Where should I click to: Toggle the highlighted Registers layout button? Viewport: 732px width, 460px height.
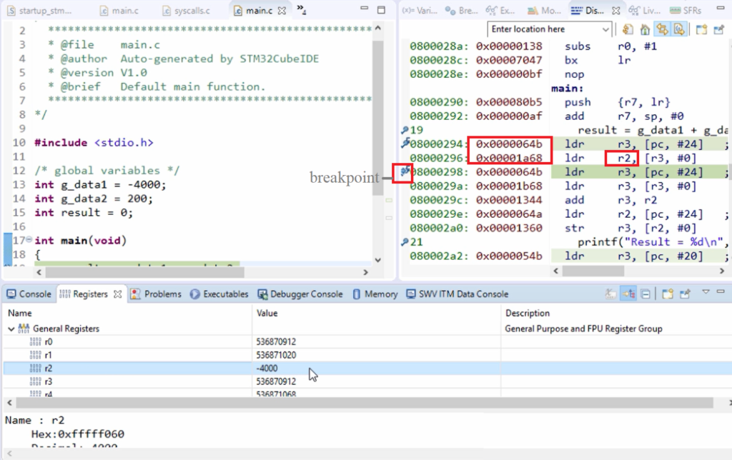628,294
